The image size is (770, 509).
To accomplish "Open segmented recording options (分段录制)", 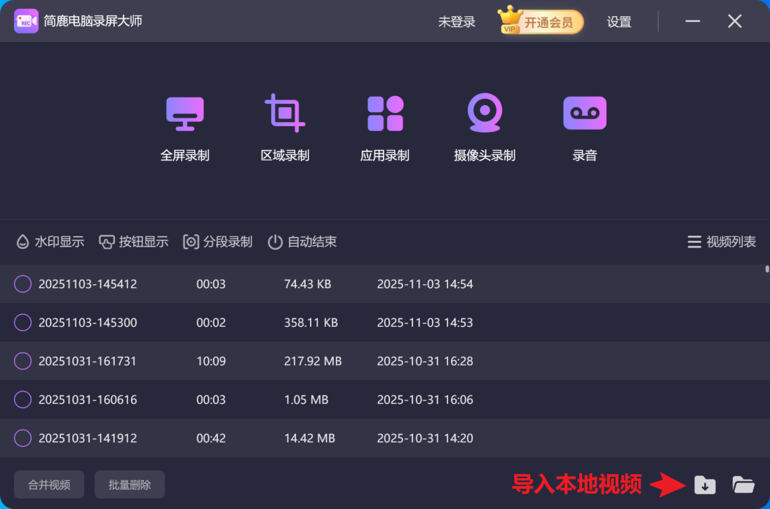I will pyautogui.click(x=217, y=242).
